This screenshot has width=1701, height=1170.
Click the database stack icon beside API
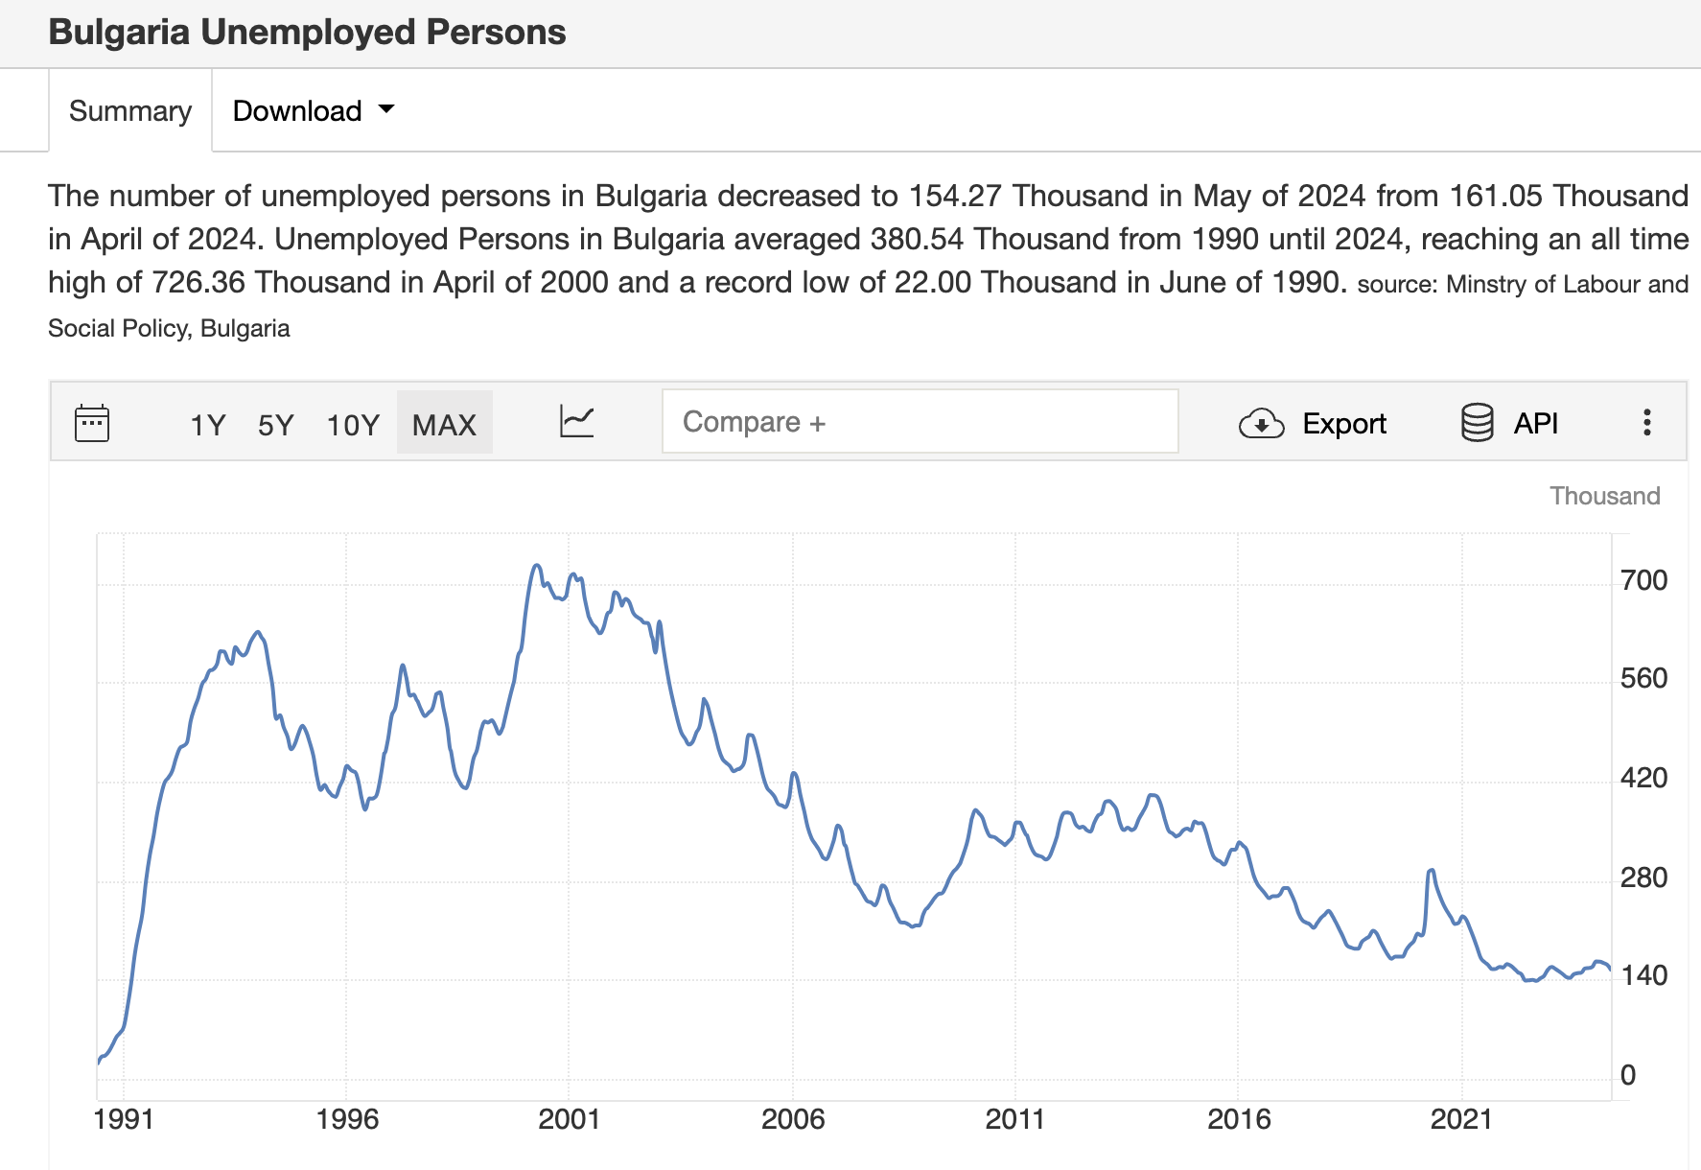pos(1477,423)
